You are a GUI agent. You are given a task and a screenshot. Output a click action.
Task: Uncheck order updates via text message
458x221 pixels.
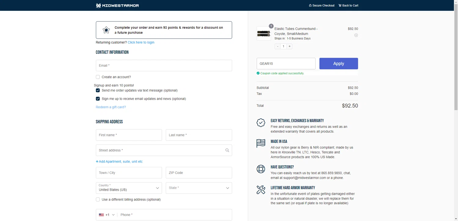(x=98, y=90)
